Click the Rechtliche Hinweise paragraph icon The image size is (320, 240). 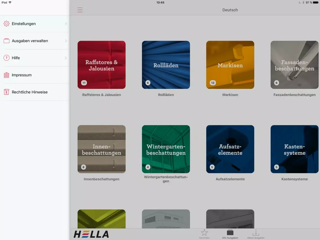6,92
